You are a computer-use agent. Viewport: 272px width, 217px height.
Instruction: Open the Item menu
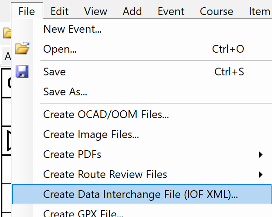[259, 11]
